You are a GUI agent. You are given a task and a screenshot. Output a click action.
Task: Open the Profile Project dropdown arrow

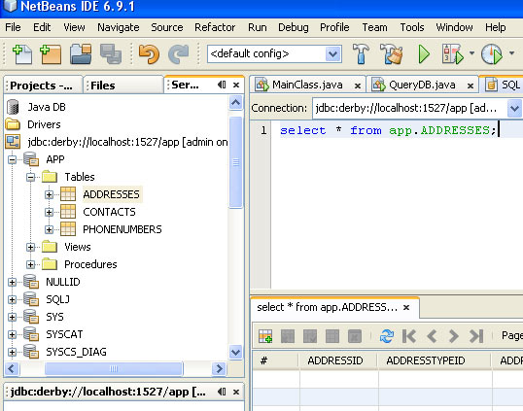click(x=511, y=53)
